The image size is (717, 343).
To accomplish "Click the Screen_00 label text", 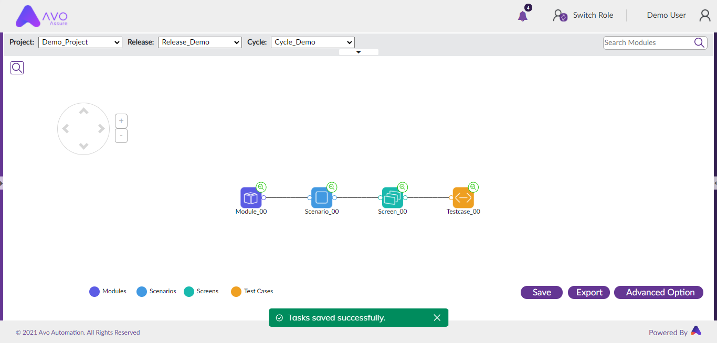I will point(393,212).
